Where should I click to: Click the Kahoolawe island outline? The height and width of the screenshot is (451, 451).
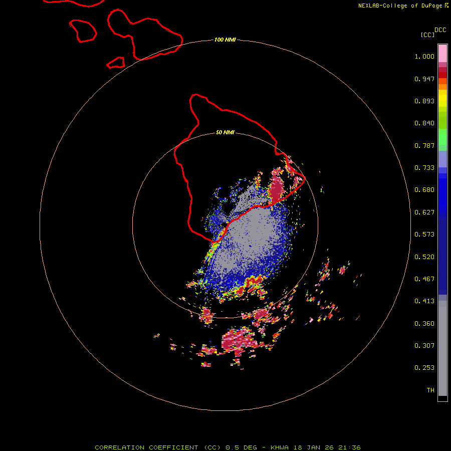(x=116, y=63)
